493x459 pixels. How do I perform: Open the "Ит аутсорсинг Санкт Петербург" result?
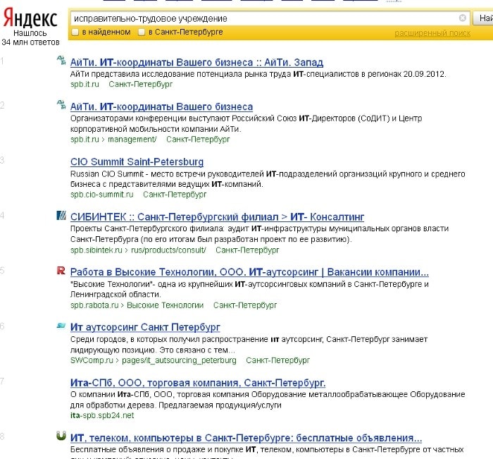click(x=145, y=327)
